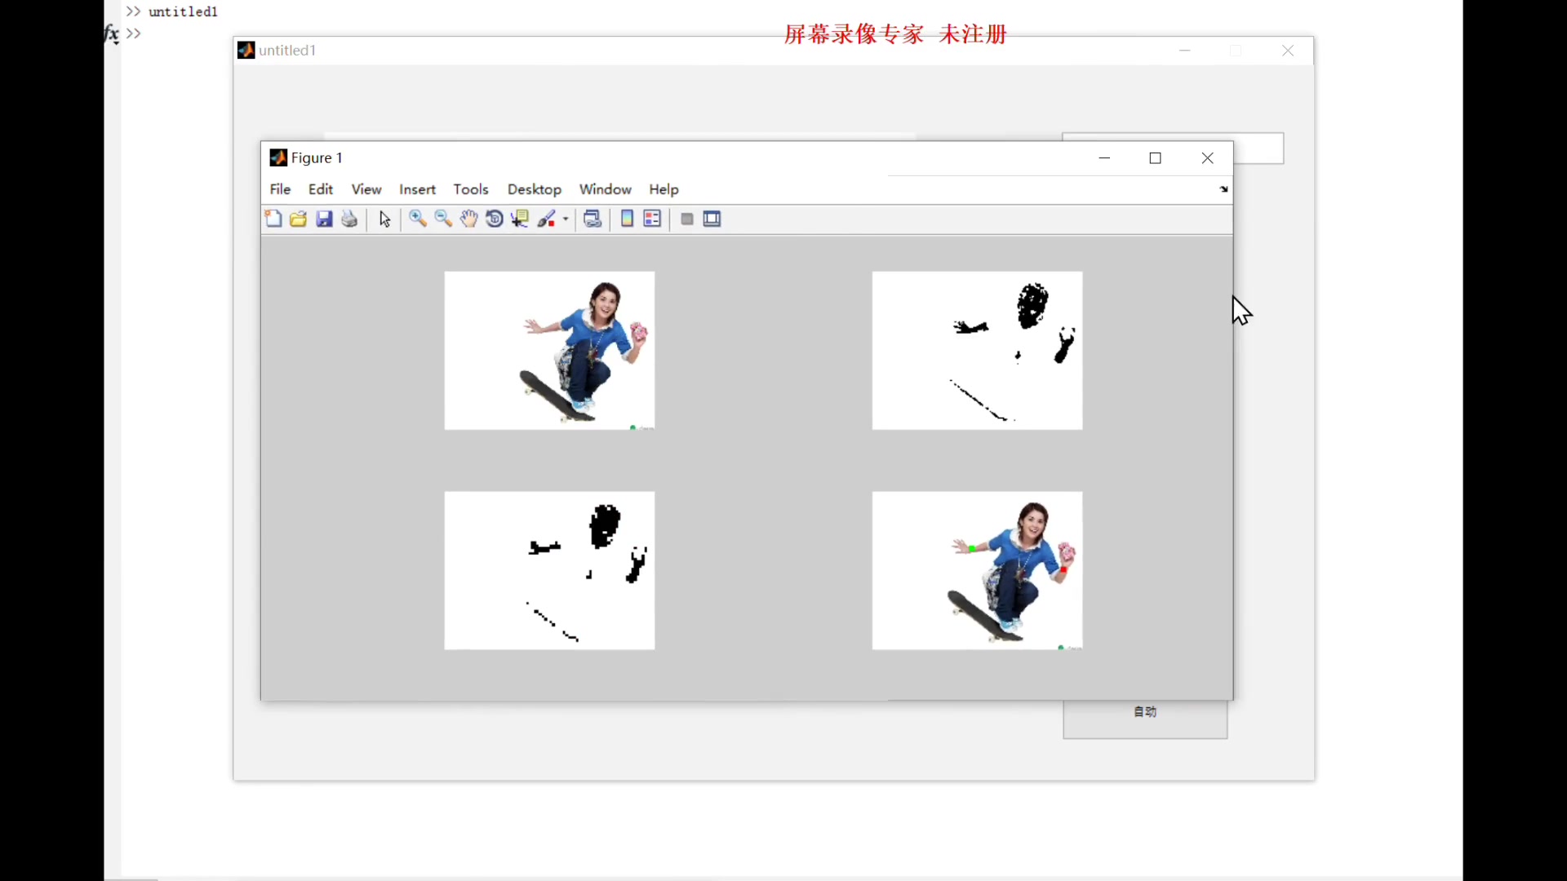1567x881 pixels.
Task: Open the Desktop menu
Action: (534, 189)
